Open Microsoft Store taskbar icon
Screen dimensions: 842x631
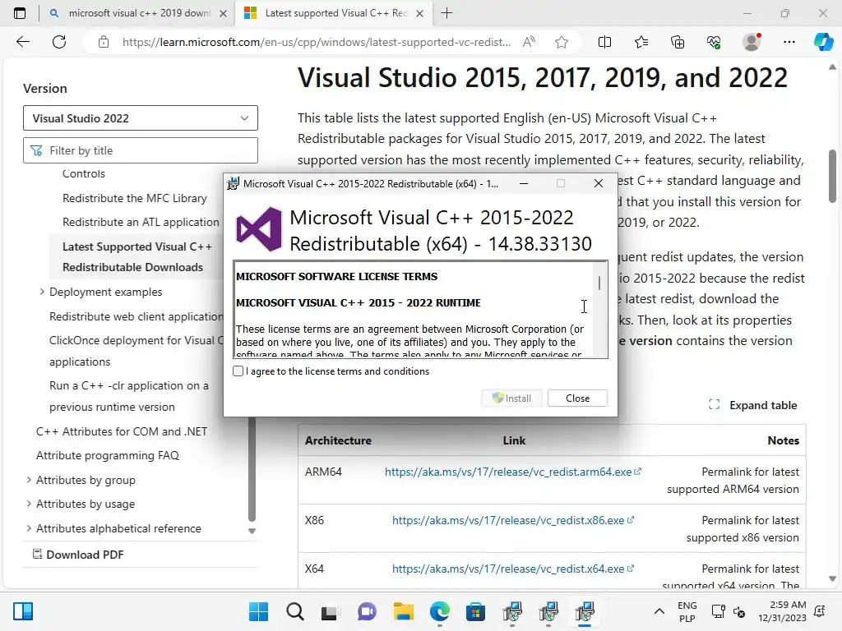click(476, 611)
